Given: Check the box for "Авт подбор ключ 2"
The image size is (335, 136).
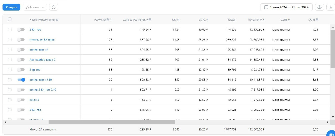Looking at the screenshot, I should point(10,60).
